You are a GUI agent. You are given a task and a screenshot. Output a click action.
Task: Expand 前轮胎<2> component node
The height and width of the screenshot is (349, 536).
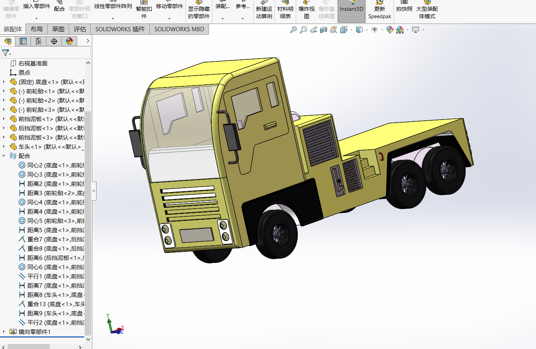(x=4, y=100)
